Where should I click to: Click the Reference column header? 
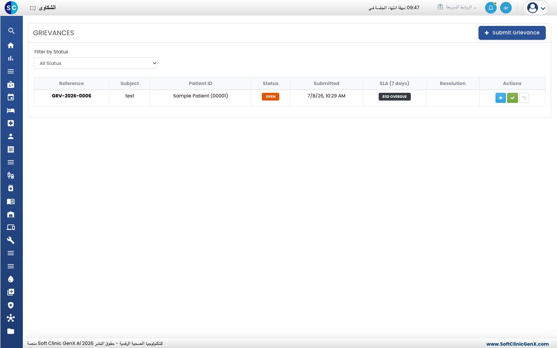72,84
